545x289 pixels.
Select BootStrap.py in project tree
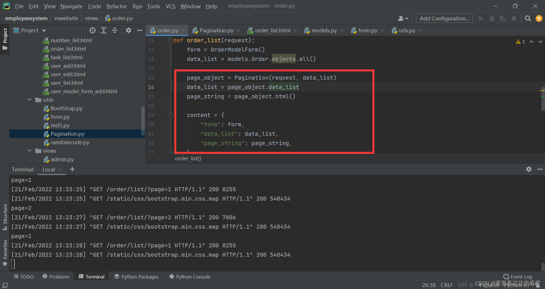(66, 108)
